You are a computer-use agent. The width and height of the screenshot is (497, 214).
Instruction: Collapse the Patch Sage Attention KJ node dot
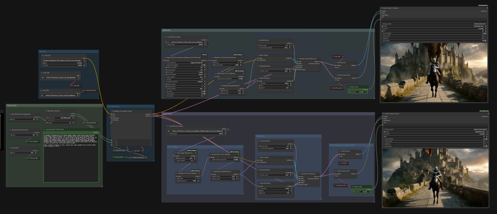pyautogui.click(x=175, y=153)
